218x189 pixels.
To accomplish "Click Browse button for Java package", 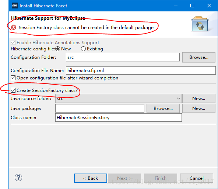I will click(163, 108).
